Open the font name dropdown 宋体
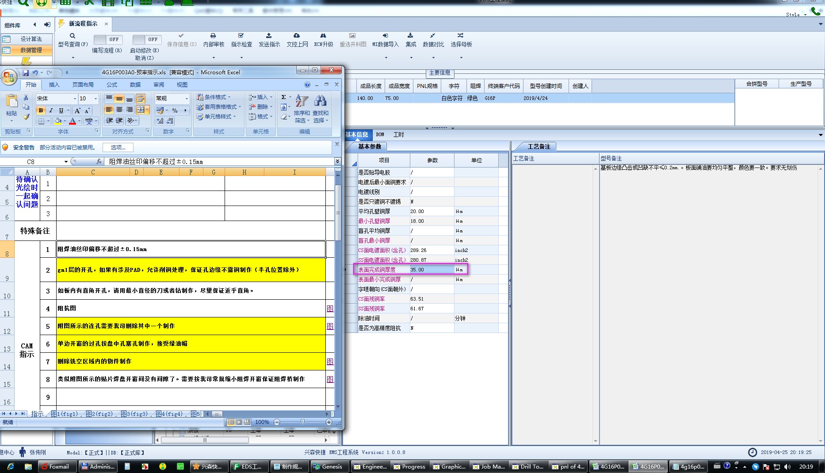 [75, 99]
